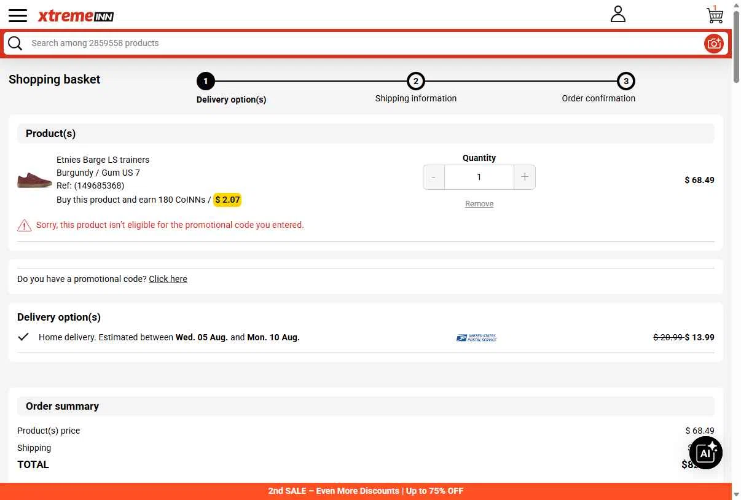
Task: Click the 2nd SALE promotional banner
Action: tap(366, 491)
